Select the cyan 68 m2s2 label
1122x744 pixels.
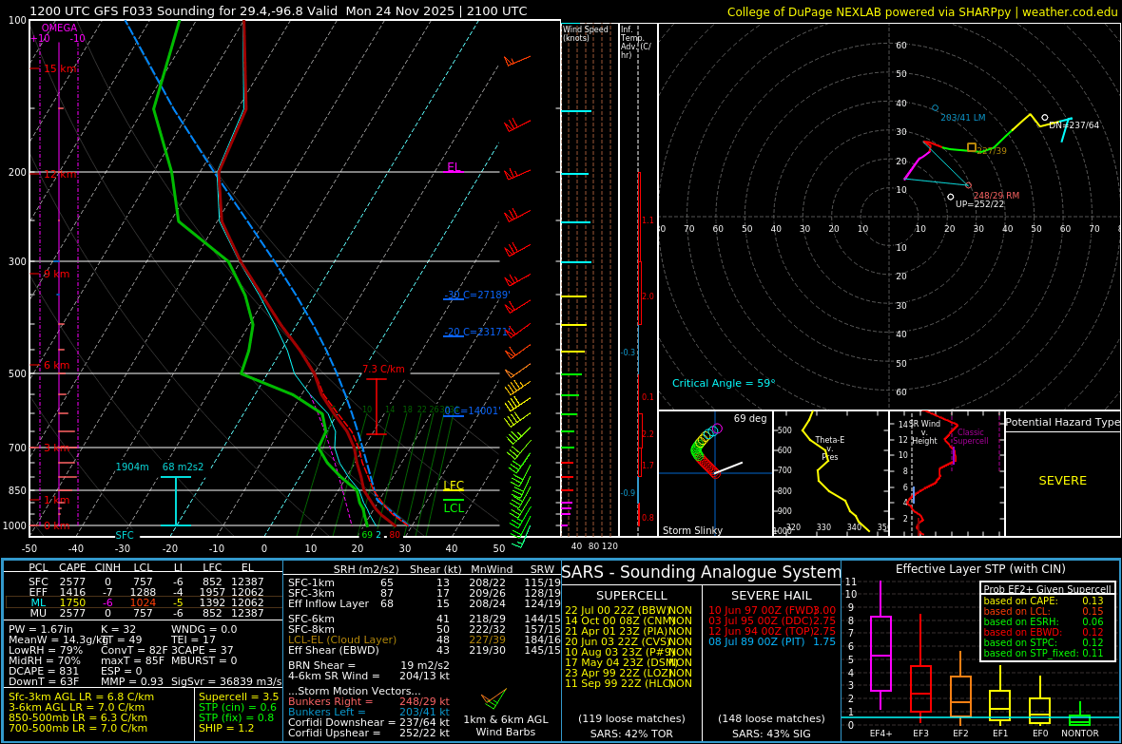point(184,467)
